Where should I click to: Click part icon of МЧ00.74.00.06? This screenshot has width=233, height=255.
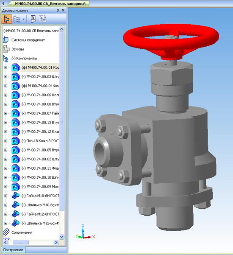click(x=16, y=95)
